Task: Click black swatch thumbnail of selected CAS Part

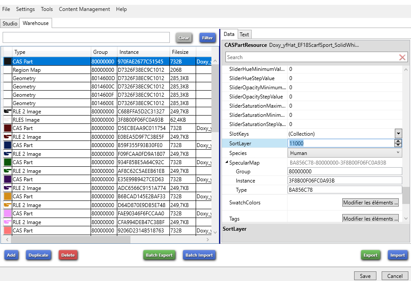Action: [x=7, y=61]
